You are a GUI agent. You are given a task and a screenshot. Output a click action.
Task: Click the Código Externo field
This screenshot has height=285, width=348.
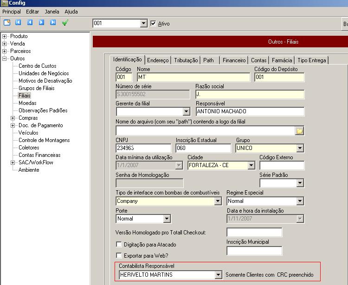pos(282,165)
